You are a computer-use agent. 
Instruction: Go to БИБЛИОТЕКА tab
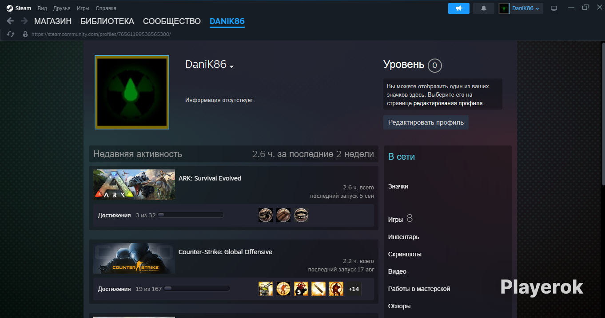point(107,21)
